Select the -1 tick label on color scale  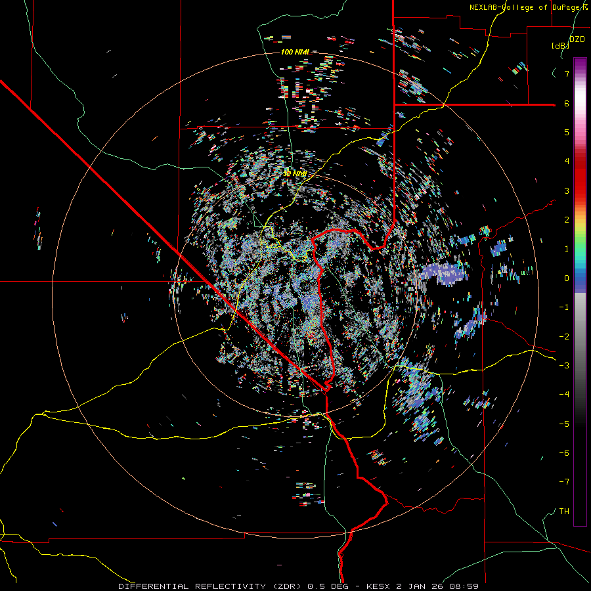coord(564,307)
